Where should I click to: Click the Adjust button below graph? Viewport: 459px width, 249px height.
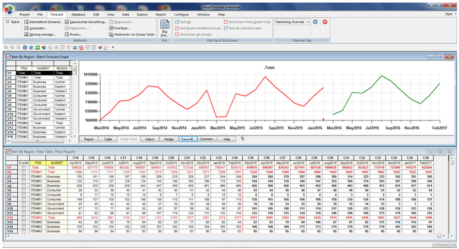(x=150, y=139)
